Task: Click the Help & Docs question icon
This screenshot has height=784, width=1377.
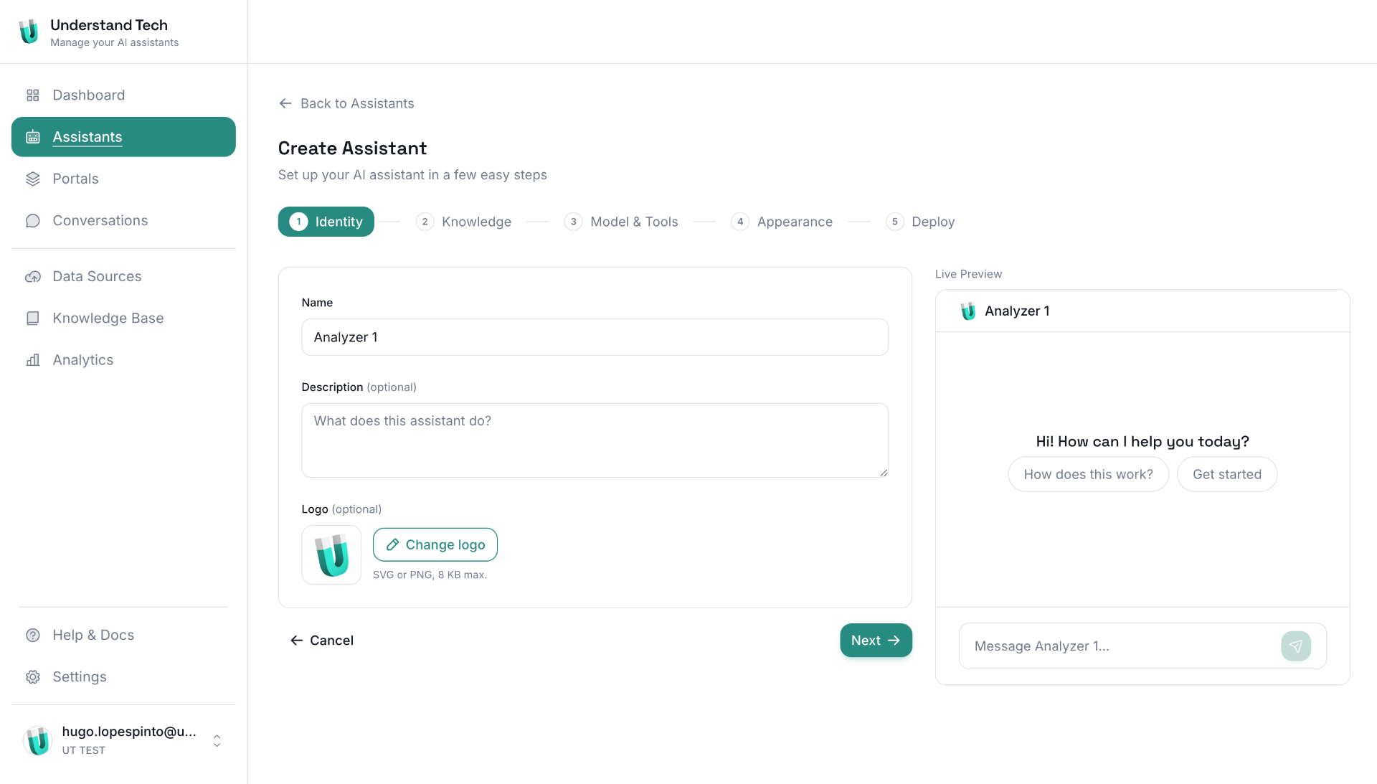Action: [x=33, y=636]
